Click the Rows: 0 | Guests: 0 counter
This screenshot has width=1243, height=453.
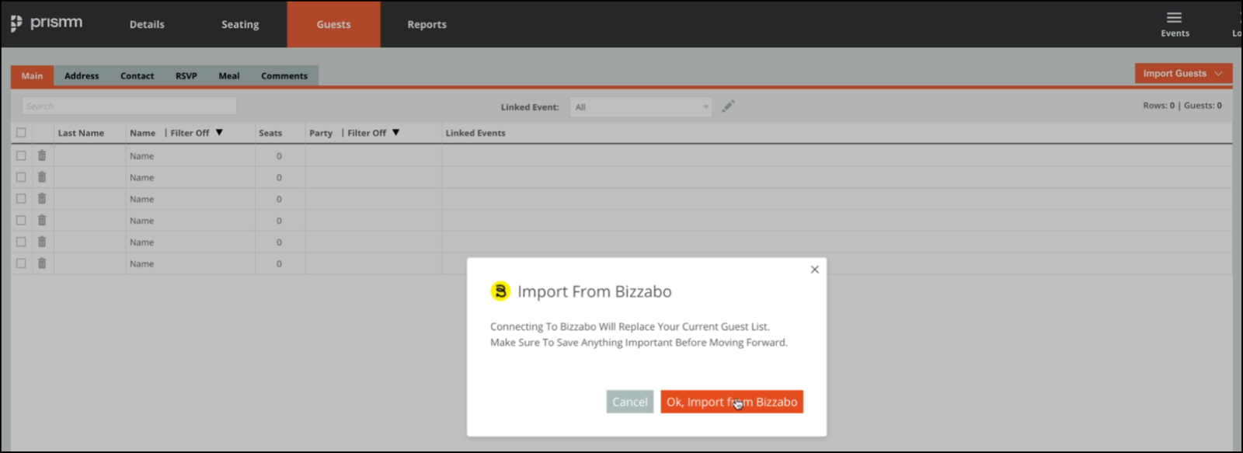tap(1182, 106)
